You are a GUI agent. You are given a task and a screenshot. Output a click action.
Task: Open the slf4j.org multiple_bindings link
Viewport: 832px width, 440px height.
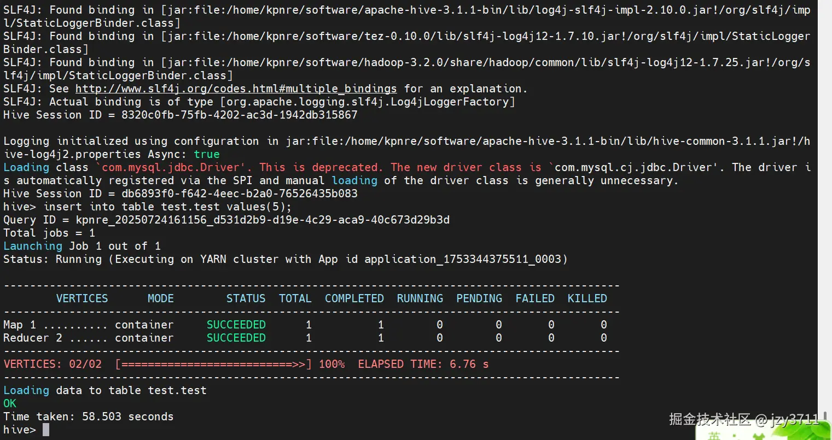tap(236, 89)
